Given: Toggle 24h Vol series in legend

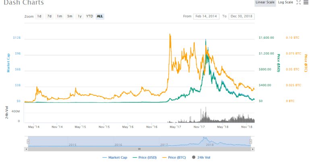Looking at the screenshot, I should (201, 158).
